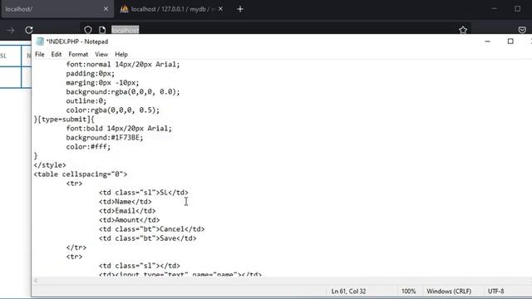Screen dimensions: 532x299
Task: Click the 'Windows (CRLF)' status entry
Action: click(x=449, y=292)
